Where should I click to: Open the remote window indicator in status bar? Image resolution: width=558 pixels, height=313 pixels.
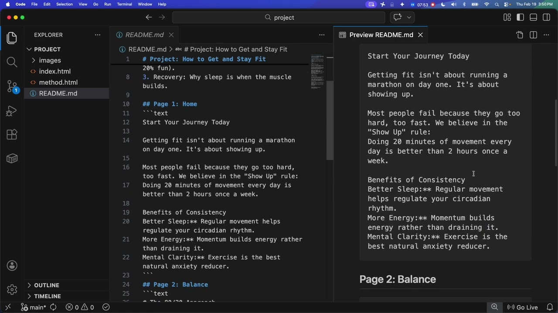pos(8,307)
